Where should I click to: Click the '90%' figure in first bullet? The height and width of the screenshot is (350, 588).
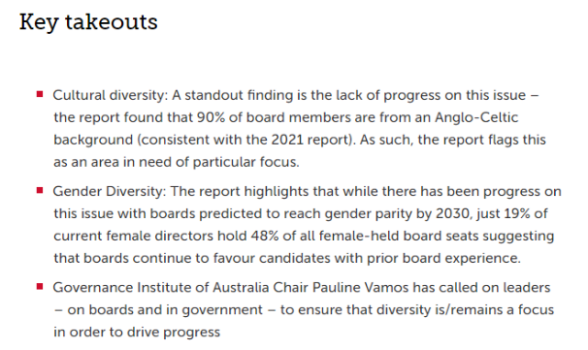coord(211,117)
